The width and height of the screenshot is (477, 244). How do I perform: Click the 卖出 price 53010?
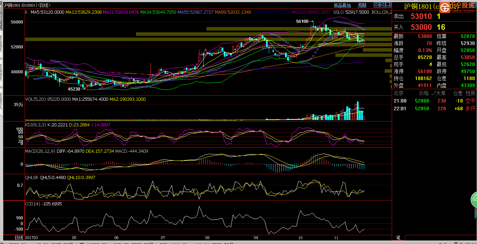(x=421, y=17)
